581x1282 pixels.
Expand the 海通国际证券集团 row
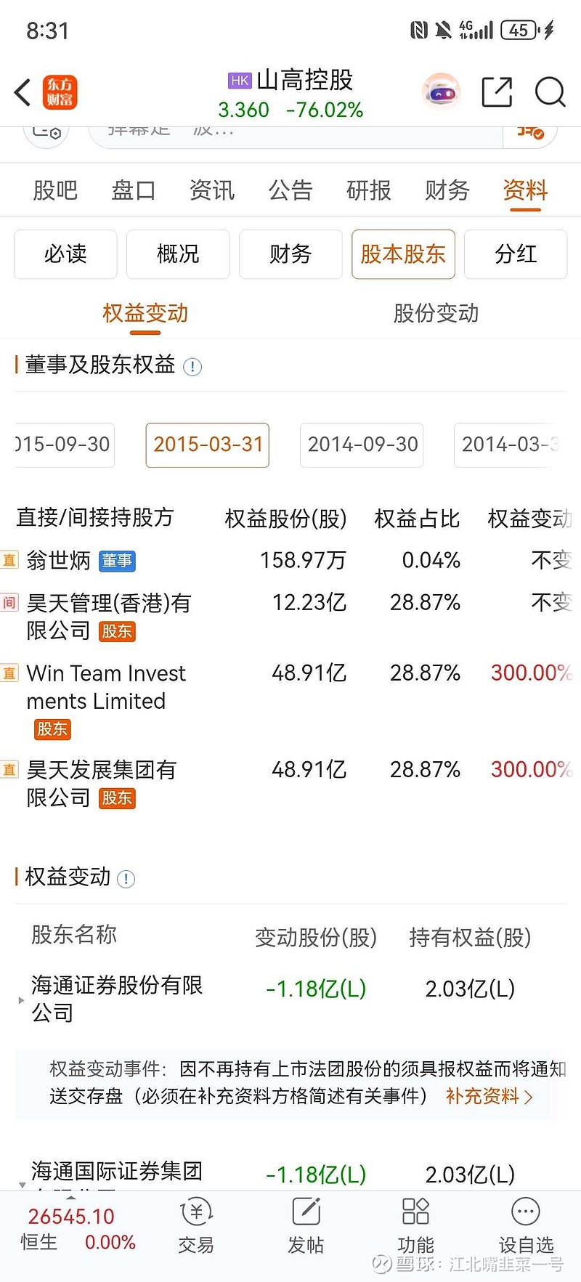tap(23, 1185)
